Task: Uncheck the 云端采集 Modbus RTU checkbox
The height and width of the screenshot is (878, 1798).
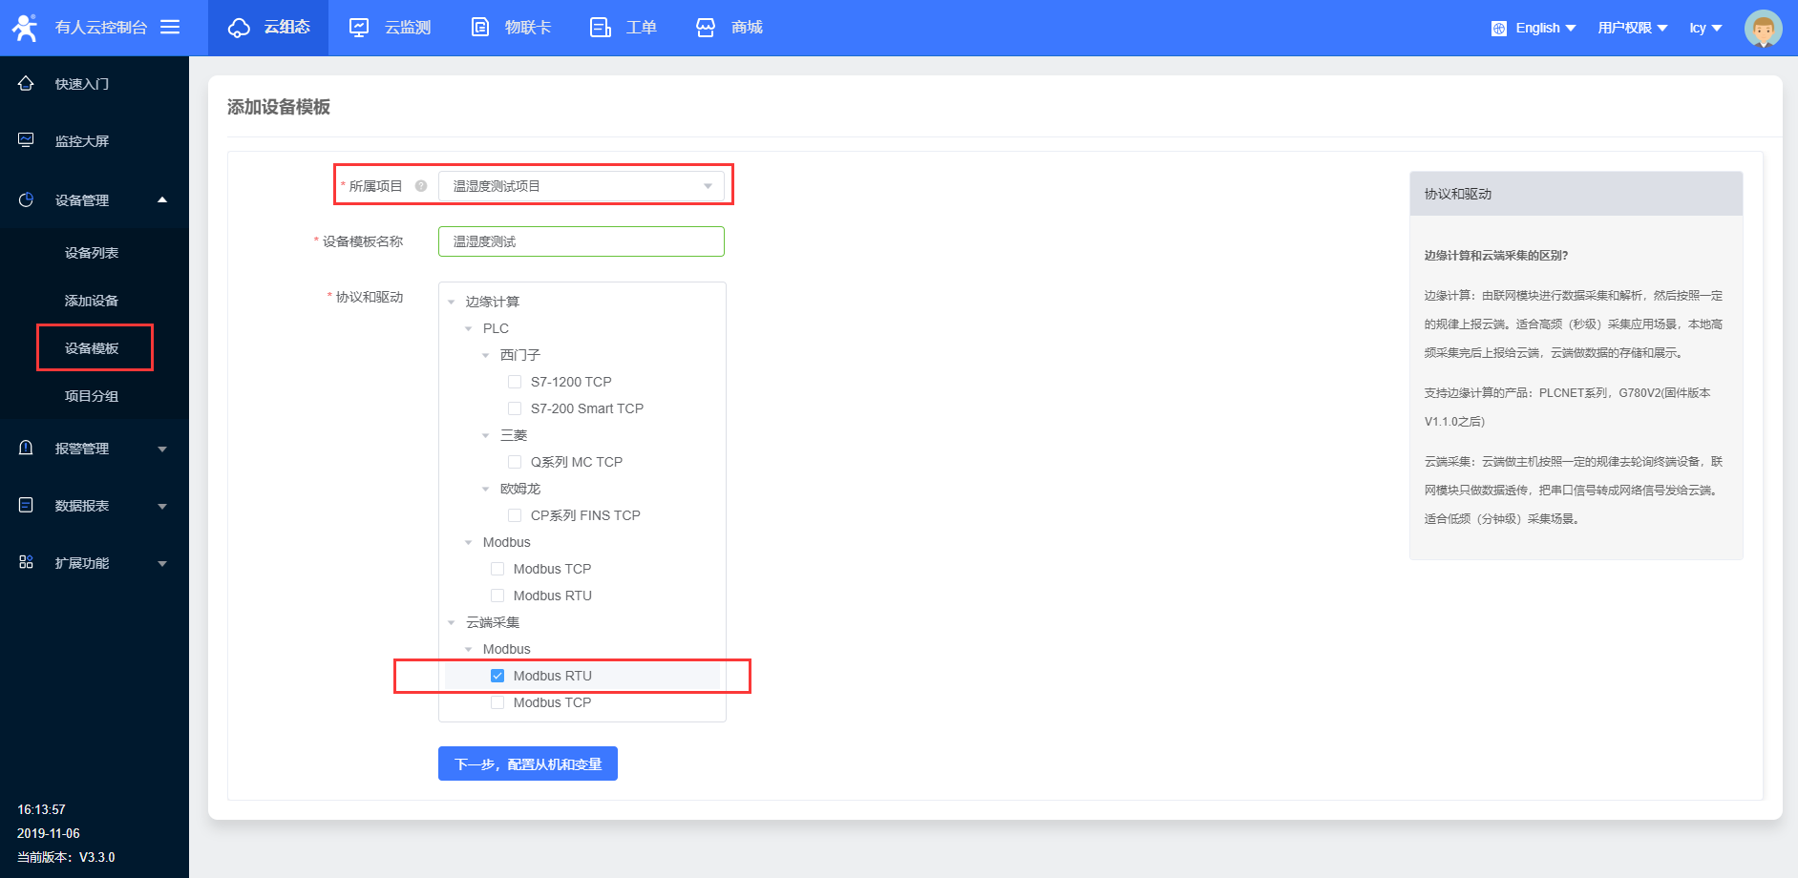Action: (497, 676)
